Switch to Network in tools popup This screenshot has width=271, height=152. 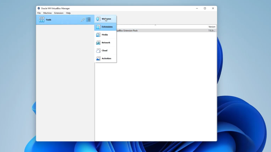coord(105,42)
